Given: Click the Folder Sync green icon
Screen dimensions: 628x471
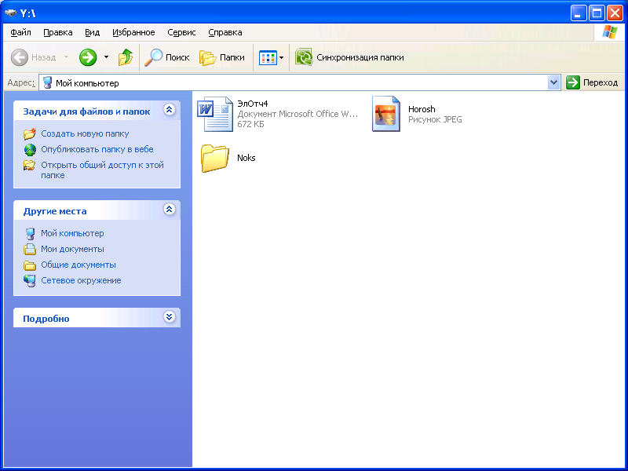Looking at the screenshot, I should (x=304, y=57).
